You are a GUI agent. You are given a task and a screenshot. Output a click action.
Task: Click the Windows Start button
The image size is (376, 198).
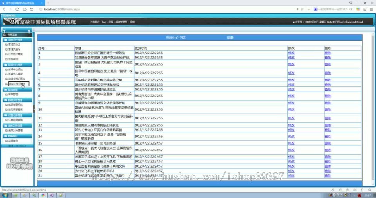(5, 195)
